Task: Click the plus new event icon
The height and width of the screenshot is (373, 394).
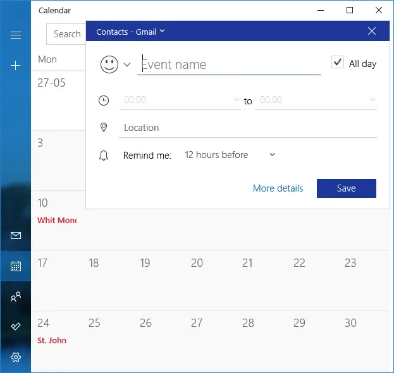Action: [x=16, y=66]
